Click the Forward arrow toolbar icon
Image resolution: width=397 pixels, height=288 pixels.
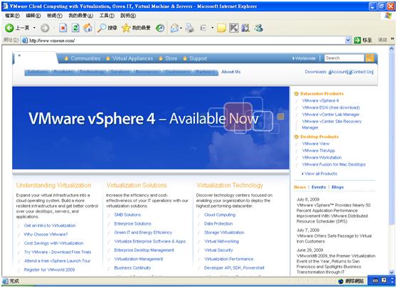(x=45, y=28)
